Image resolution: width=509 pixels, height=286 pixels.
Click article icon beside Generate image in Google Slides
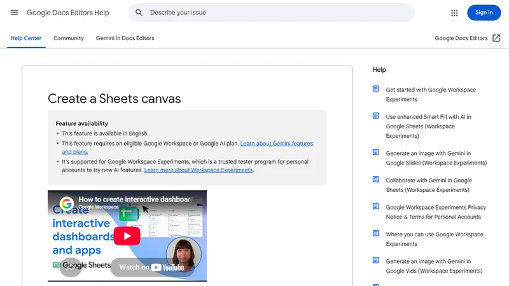(x=375, y=152)
